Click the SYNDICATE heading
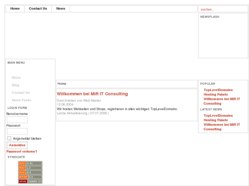This screenshot has width=249, height=186. (16, 157)
